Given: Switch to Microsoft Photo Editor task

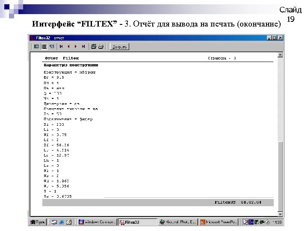Looking at the screenshot, I should (x=178, y=222).
